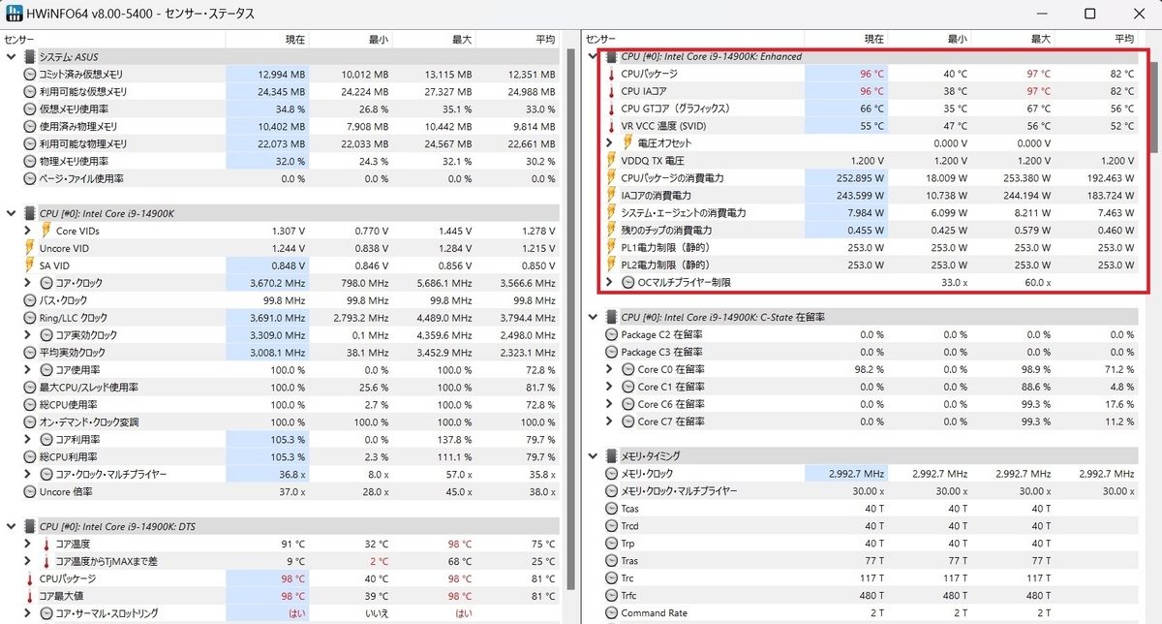The image size is (1162, 624).
Task: Expand the Core C0 在留率 row
Action: pyautogui.click(x=608, y=369)
